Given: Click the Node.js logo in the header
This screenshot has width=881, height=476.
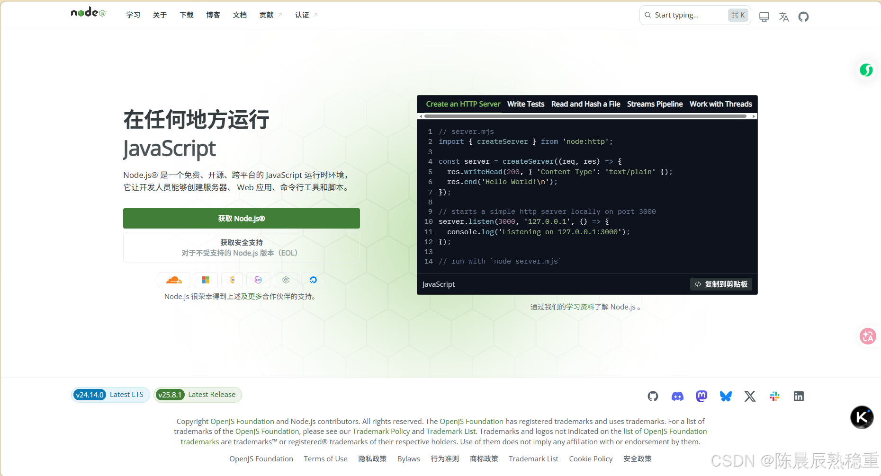Looking at the screenshot, I should tap(89, 13).
